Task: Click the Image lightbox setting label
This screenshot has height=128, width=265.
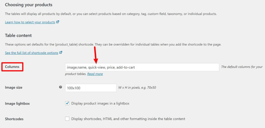Action: 17,103
